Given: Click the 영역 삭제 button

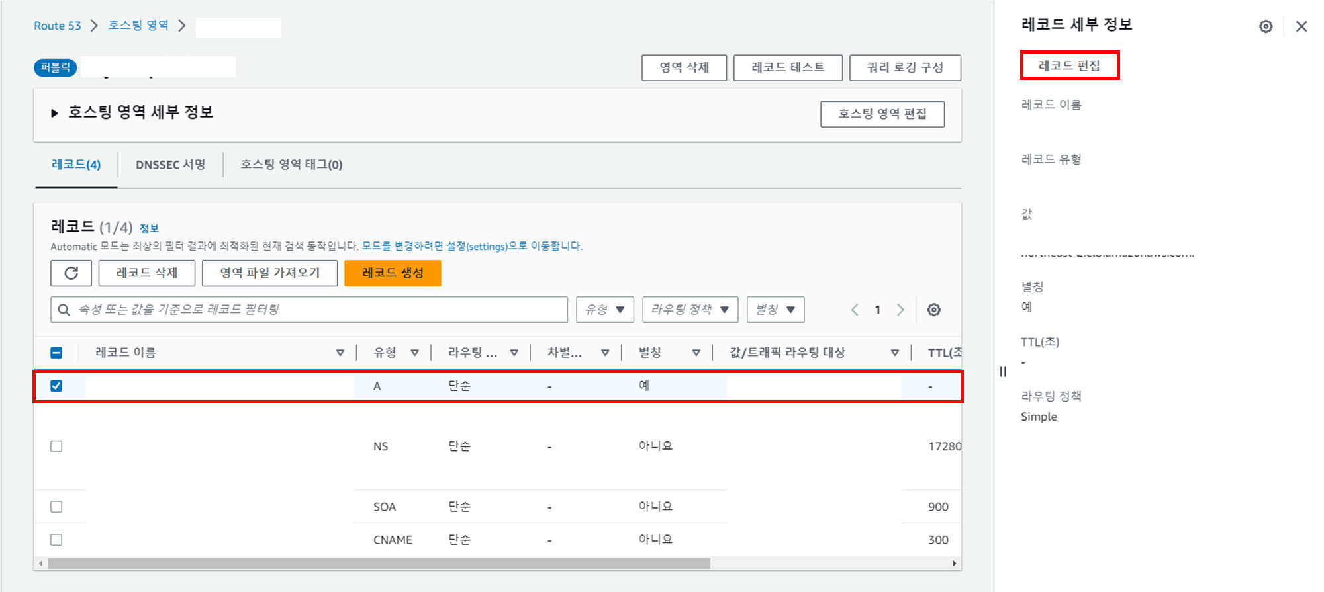Looking at the screenshot, I should 684,67.
